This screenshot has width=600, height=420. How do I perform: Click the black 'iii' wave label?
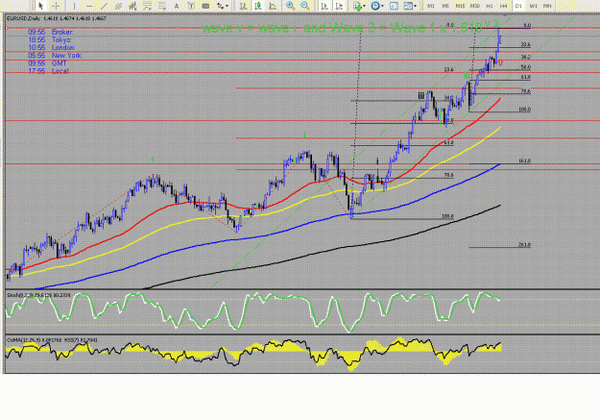421,96
